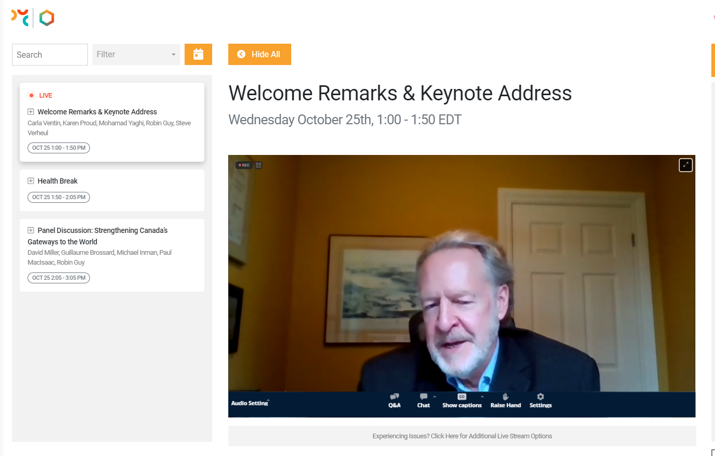Expand video to fullscreen using corner icon

coord(685,165)
